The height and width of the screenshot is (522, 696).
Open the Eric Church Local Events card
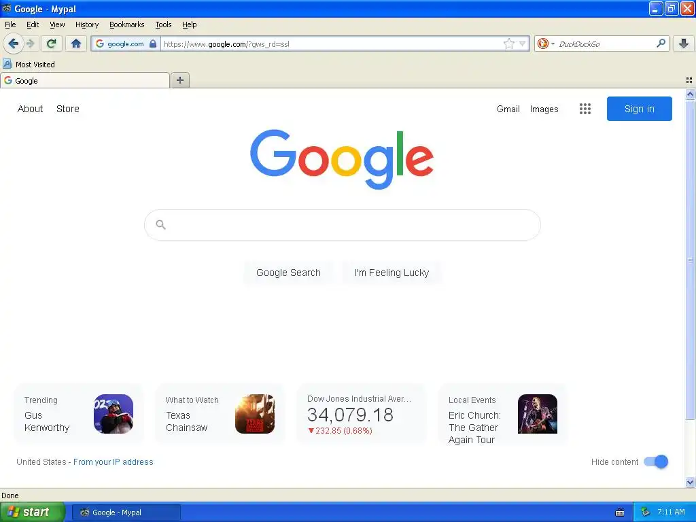click(502, 415)
